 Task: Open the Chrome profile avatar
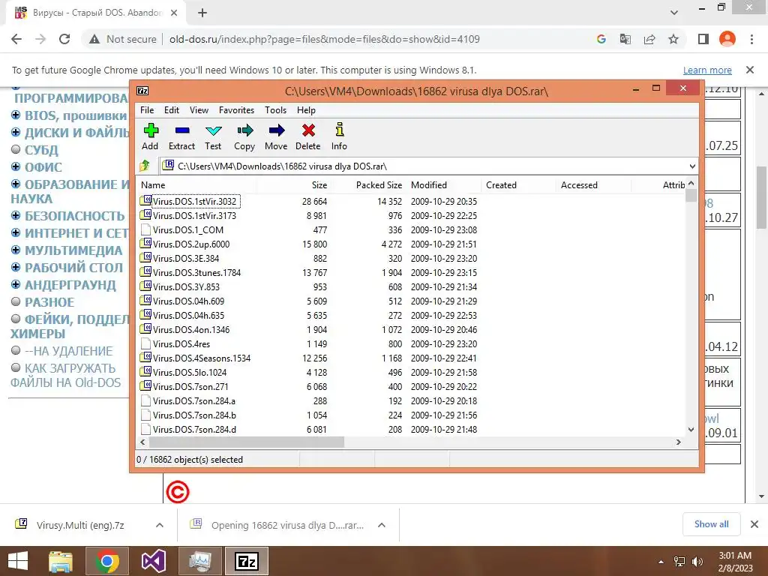[727, 39]
